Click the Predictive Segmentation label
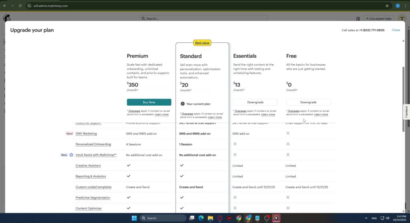The height and width of the screenshot is (223, 410). click(x=93, y=198)
